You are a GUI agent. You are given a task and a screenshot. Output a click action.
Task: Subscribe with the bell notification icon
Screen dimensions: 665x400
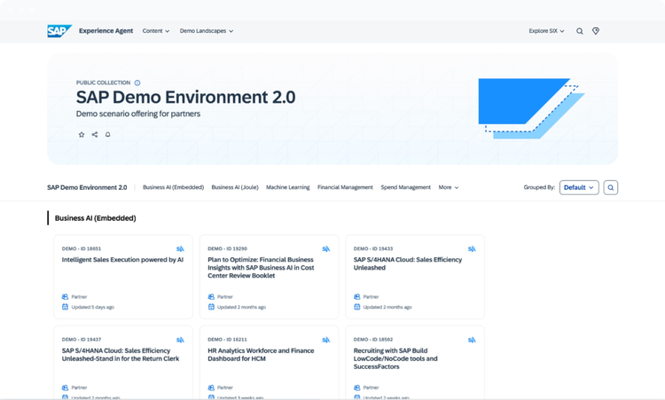[107, 135]
